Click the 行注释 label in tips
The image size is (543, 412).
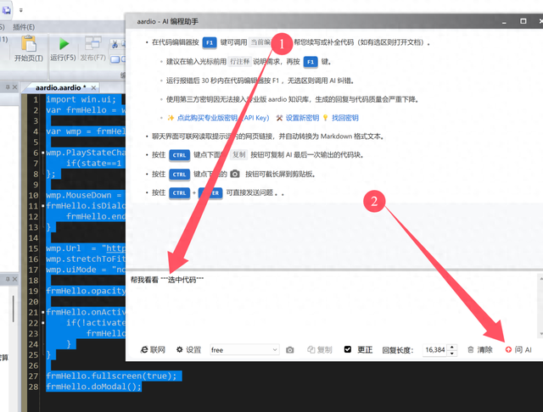[239, 62]
